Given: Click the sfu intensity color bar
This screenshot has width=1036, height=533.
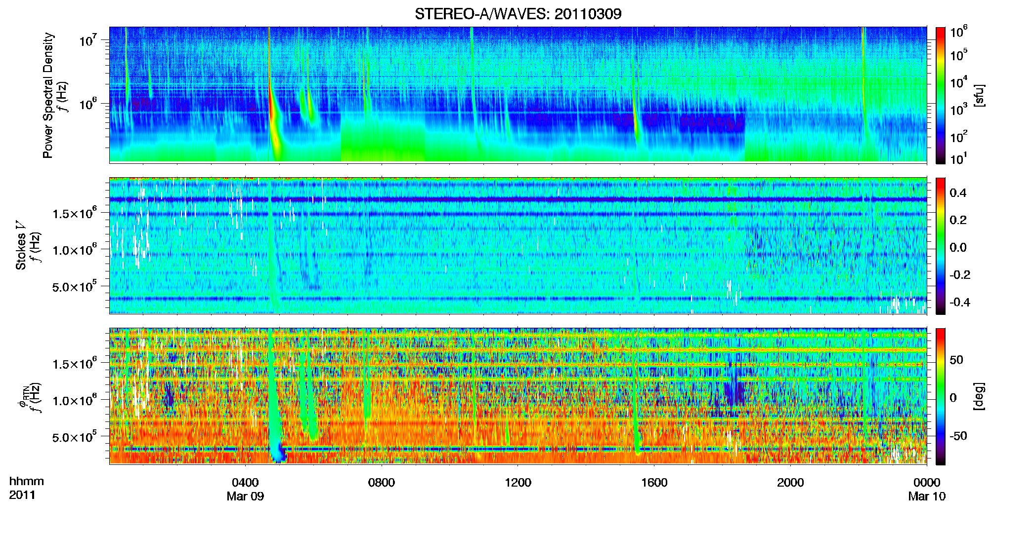Looking at the screenshot, I should pos(941,95).
